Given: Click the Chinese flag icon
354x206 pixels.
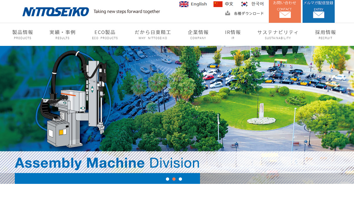Looking at the screenshot, I should pyautogui.click(x=218, y=4).
